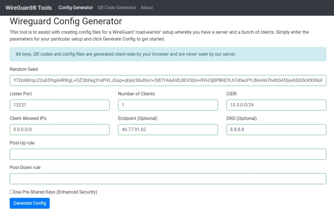Click the empty Post-Down rule field
Image resolution: width=334 pixels, height=213 pixels.
tap(168, 178)
